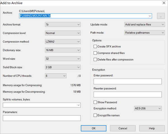Focus the Reenter password field
Viewport: 168px width, 134px height.
point(128,95)
